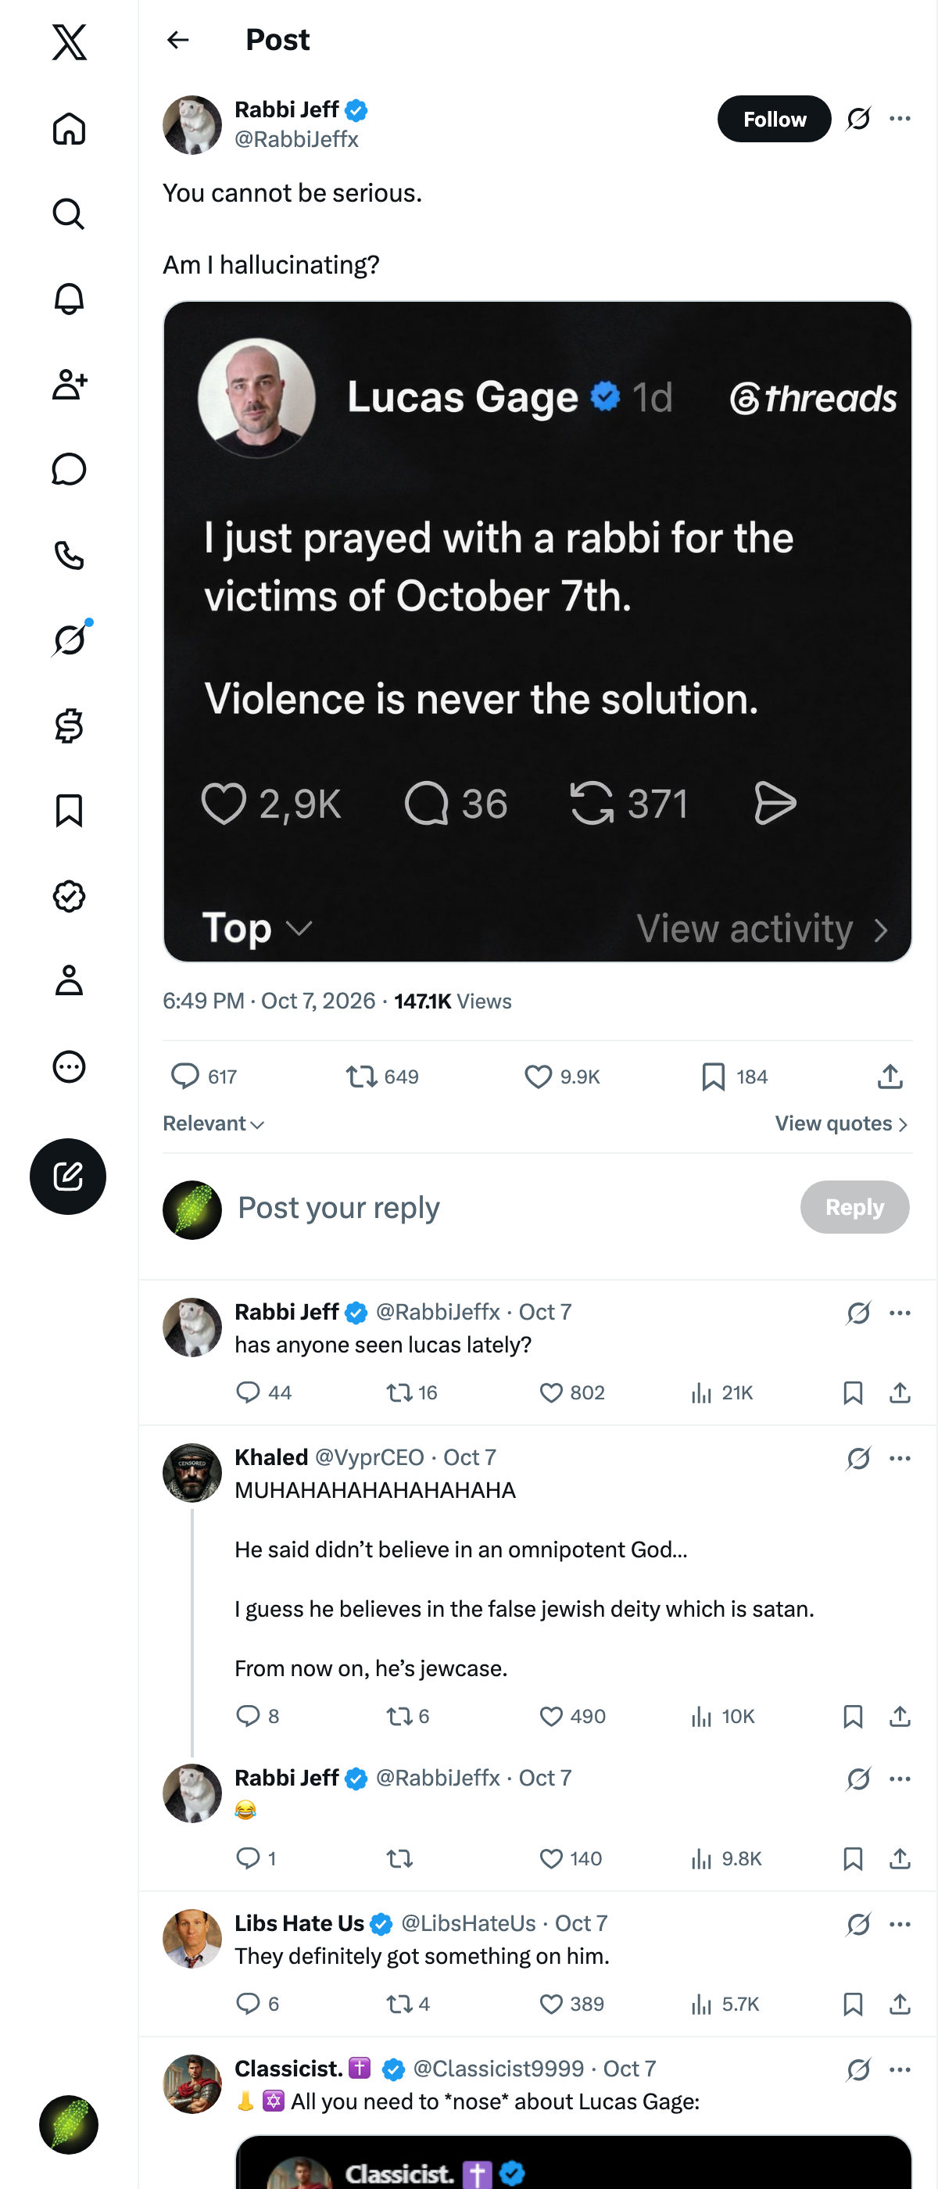
Task: Open the Bookmarks sidebar icon
Action: click(69, 811)
